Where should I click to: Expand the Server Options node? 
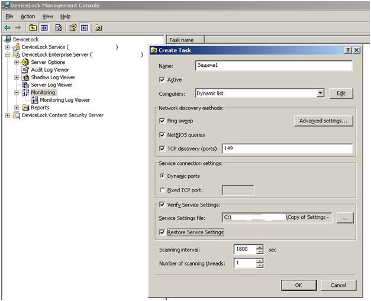click(17, 62)
